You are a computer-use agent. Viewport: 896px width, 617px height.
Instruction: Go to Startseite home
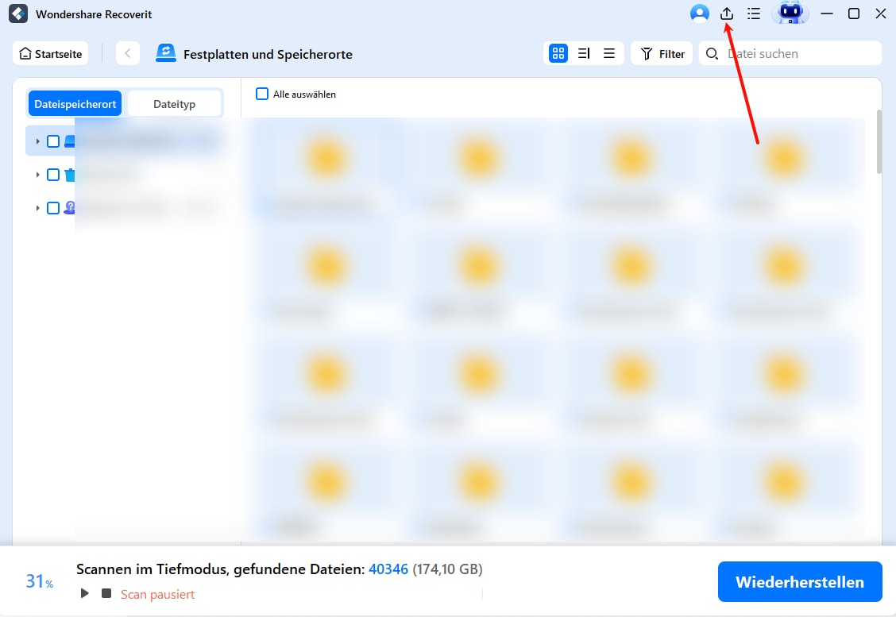[x=51, y=54]
